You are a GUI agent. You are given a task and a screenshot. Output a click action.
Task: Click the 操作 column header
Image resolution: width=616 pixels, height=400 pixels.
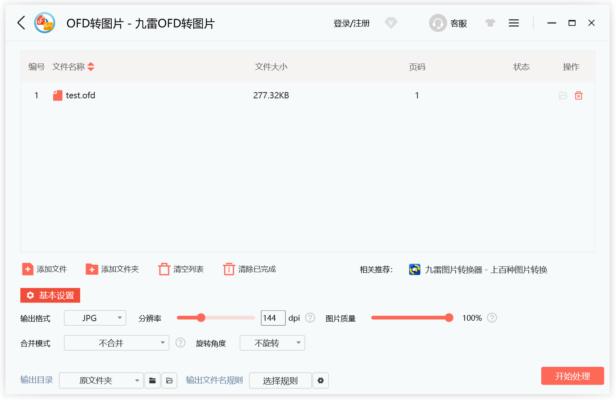coord(571,67)
